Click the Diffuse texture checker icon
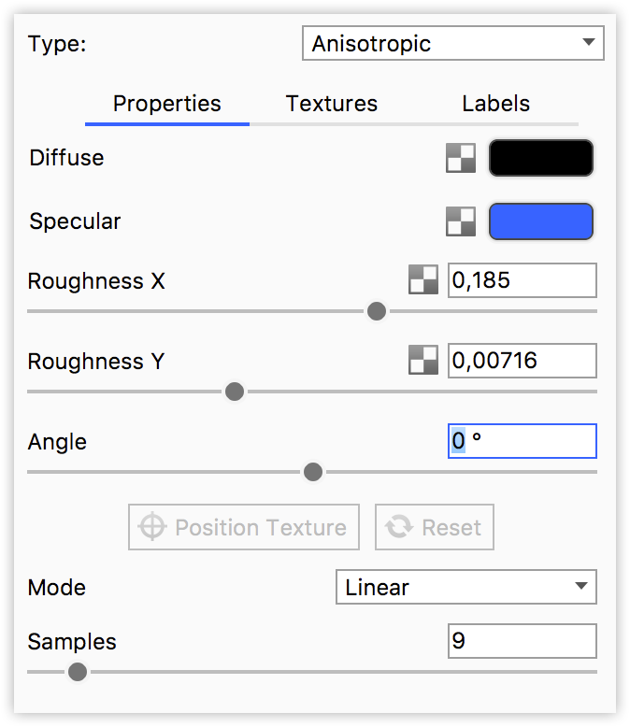The height and width of the screenshot is (727, 630). pos(461,159)
